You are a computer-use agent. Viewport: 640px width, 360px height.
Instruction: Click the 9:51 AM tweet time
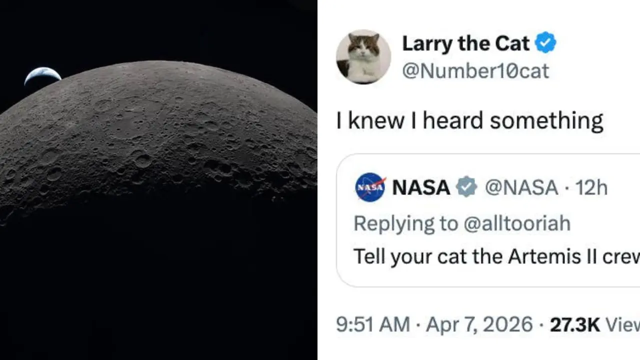point(372,324)
